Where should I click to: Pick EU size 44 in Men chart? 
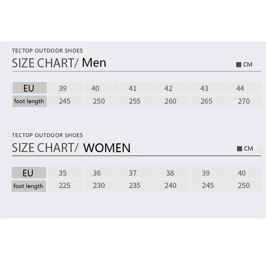240,88
